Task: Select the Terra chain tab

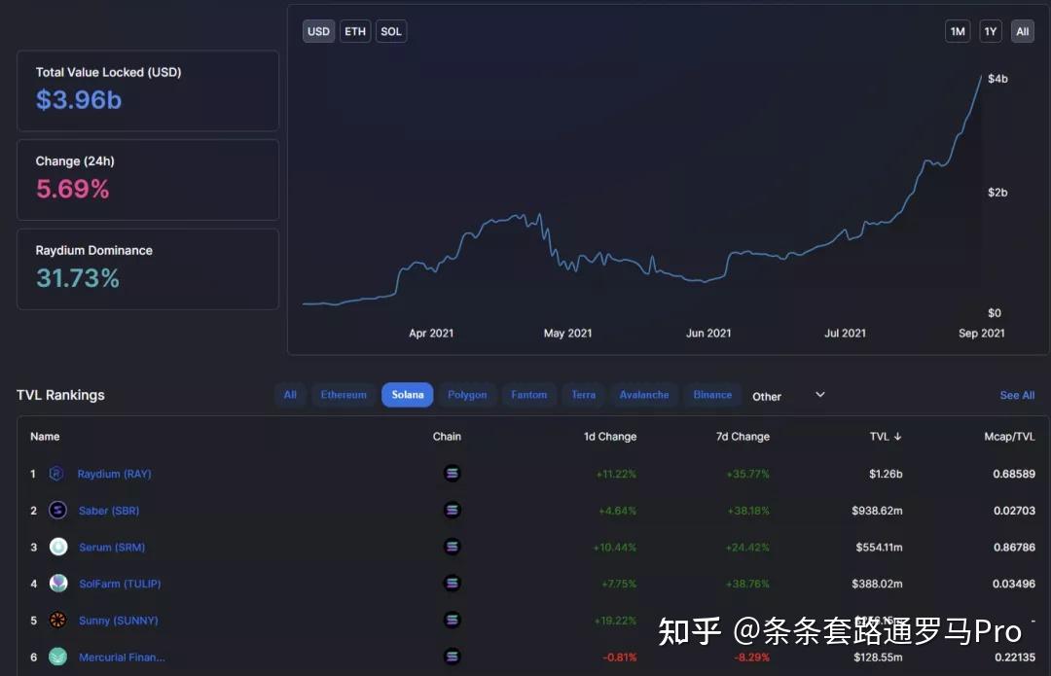Action: click(x=583, y=395)
